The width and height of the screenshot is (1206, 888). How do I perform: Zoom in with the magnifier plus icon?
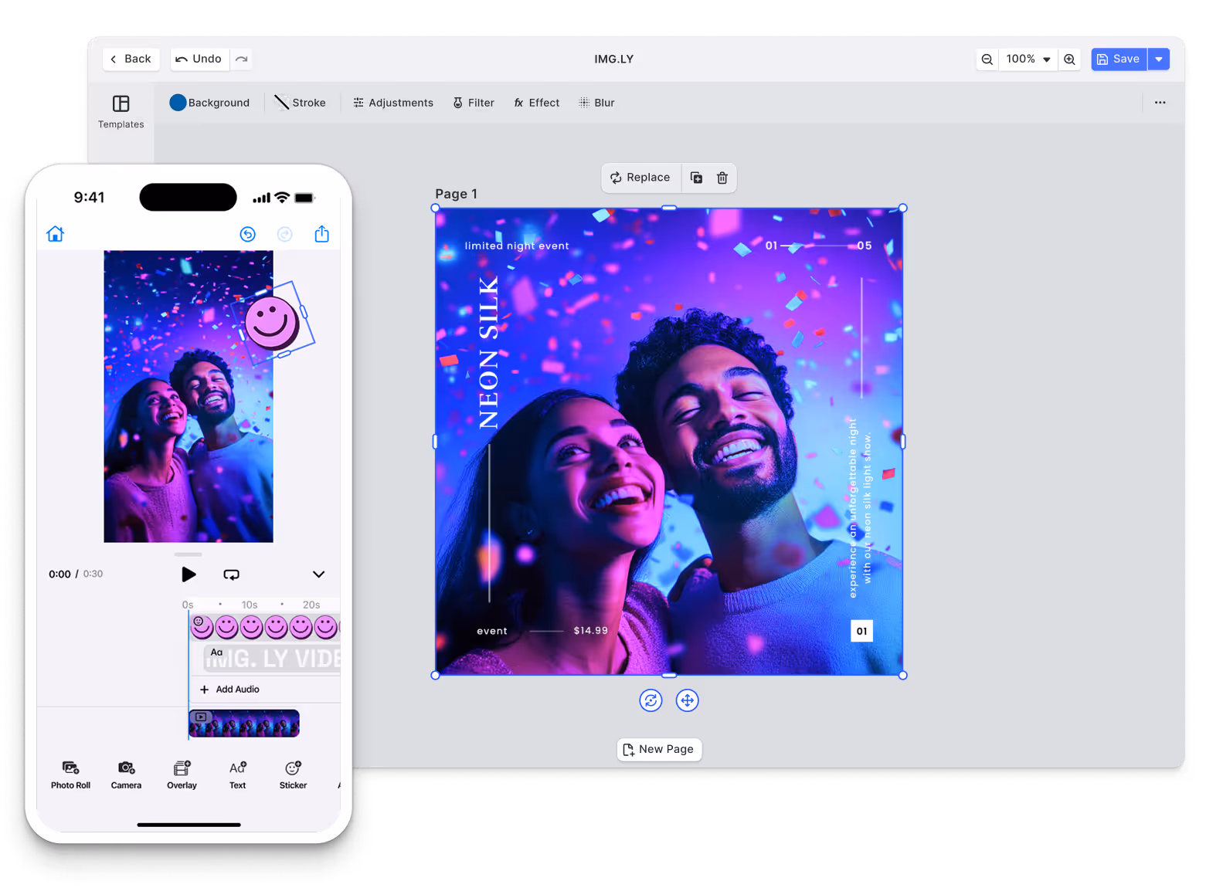pos(1069,59)
